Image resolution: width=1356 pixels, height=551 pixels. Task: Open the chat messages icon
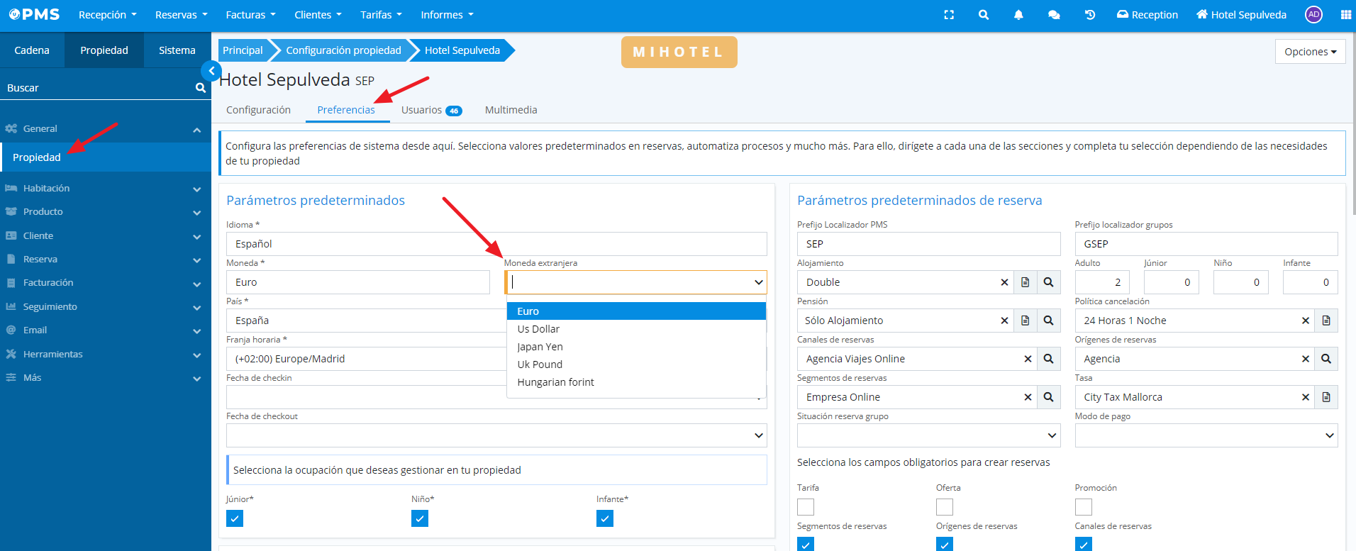point(1054,15)
